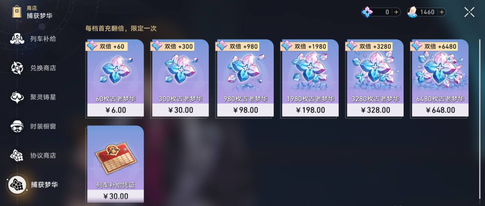Select the 980枚古老梦华 pack for ¥98.00
This screenshot has height=206, width=485.
coord(245,78)
